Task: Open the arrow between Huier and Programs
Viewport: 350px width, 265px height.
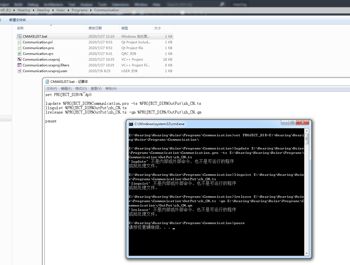Action: [x=69, y=10]
